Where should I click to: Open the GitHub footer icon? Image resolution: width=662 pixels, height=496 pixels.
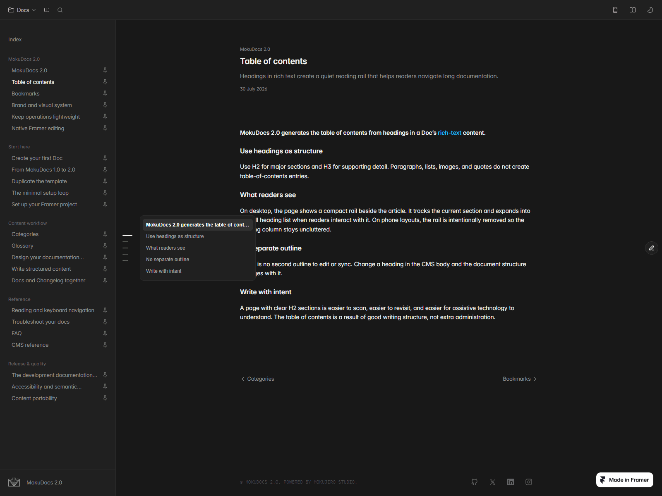pyautogui.click(x=475, y=482)
